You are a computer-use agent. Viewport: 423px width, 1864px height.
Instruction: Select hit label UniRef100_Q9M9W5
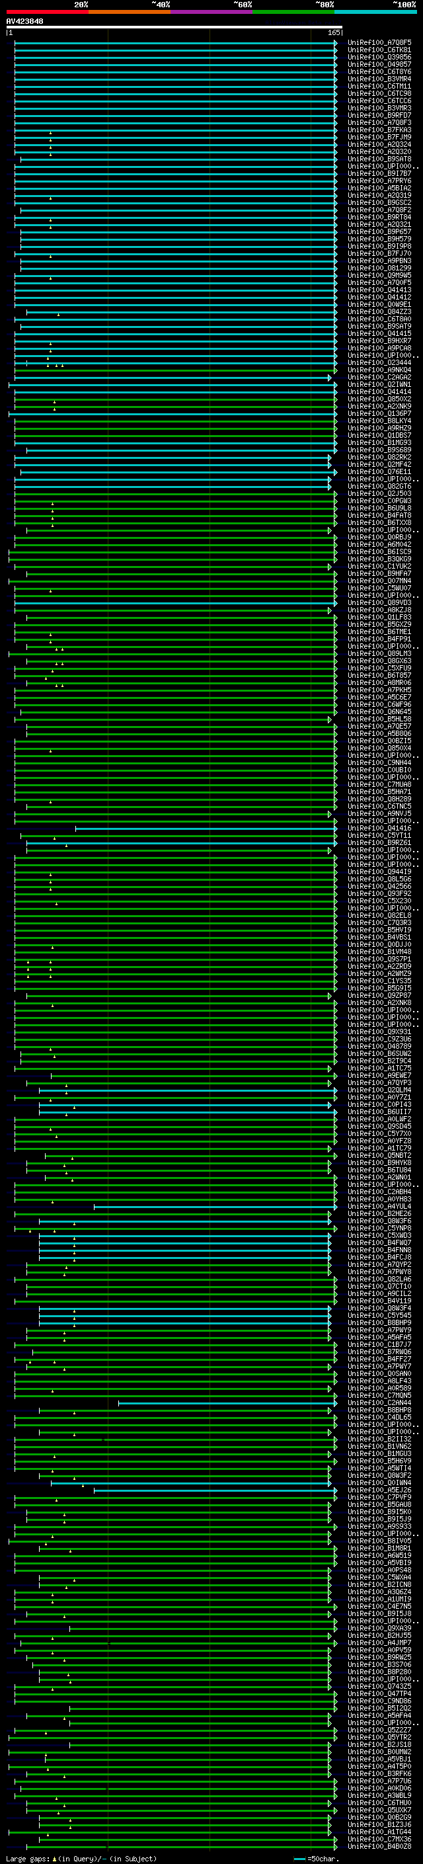tap(379, 275)
